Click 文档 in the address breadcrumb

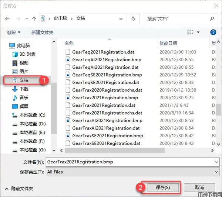pos(81,18)
